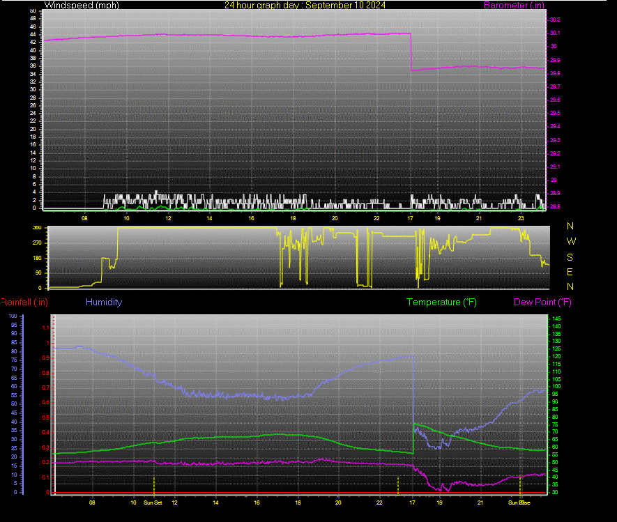Click the Barometer (in) axis title

[514, 5]
